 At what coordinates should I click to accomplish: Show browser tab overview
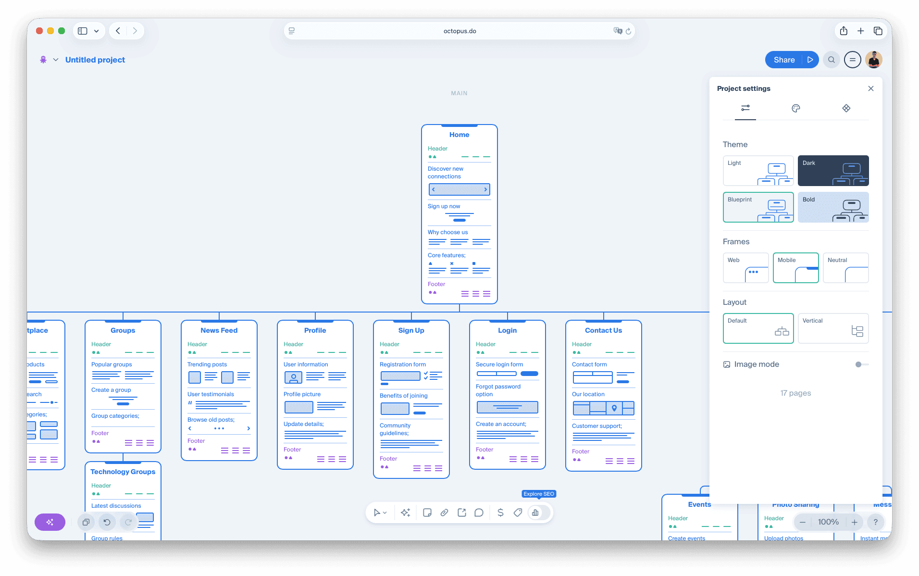(x=878, y=31)
